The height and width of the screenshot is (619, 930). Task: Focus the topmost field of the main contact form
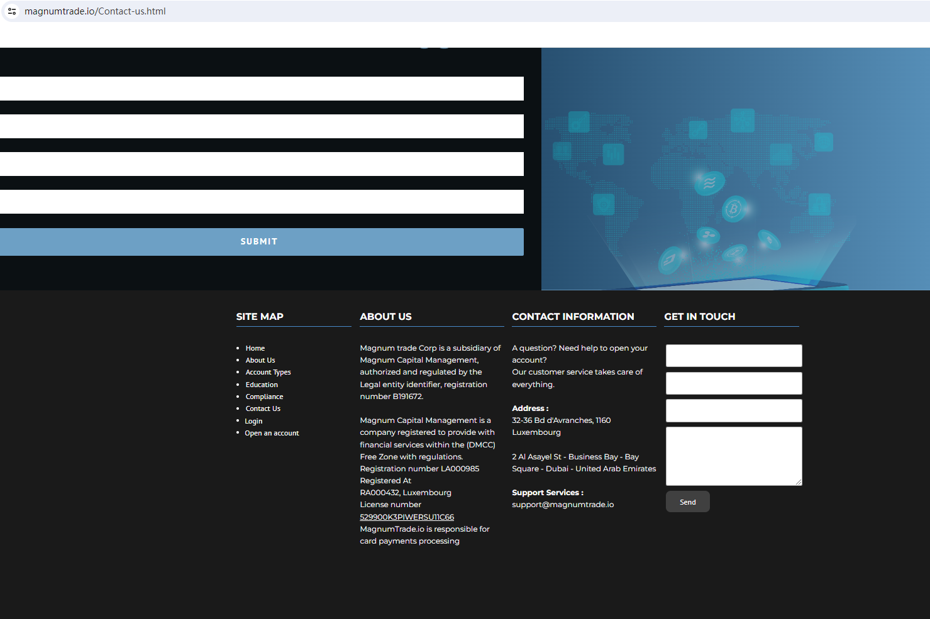(262, 89)
